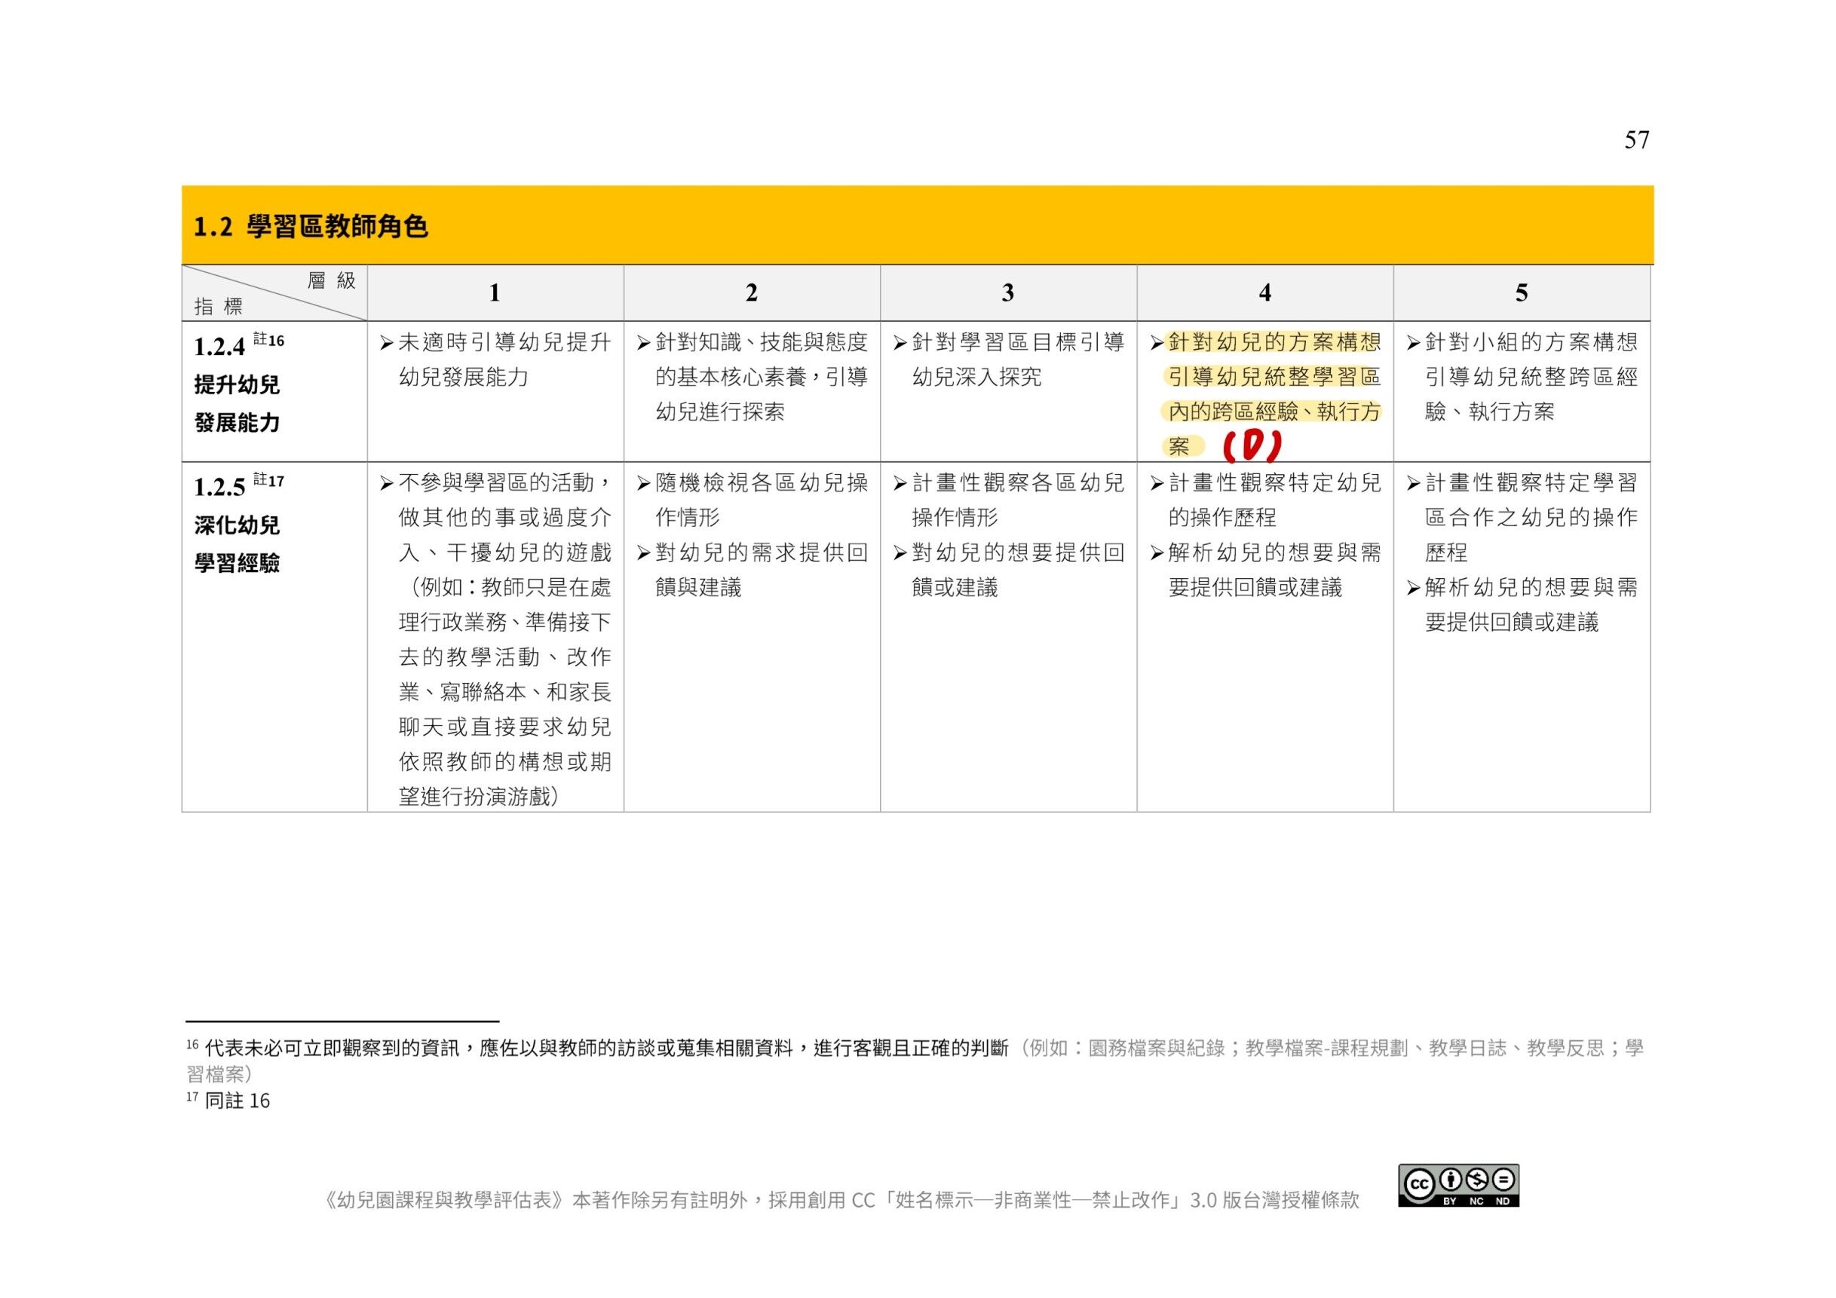Select the level 5 column header

pos(1521,293)
